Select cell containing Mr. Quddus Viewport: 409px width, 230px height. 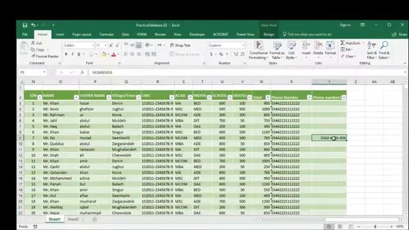click(60, 144)
